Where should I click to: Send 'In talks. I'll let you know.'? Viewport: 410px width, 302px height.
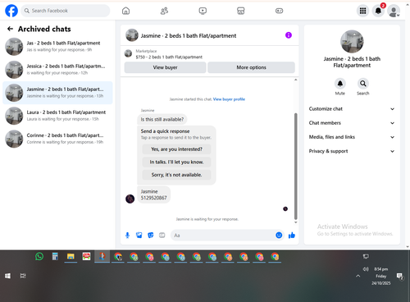coord(176,162)
